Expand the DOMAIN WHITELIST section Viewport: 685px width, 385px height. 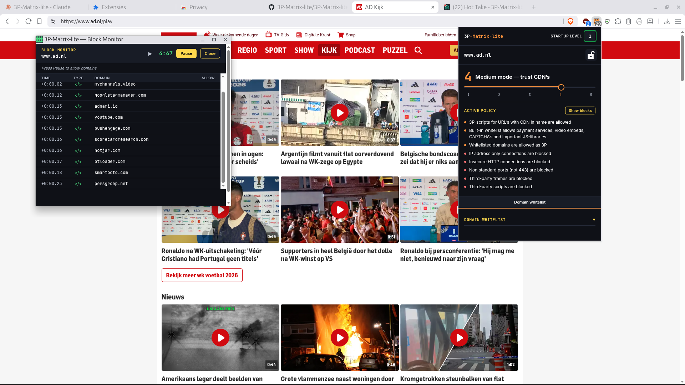tap(530, 220)
